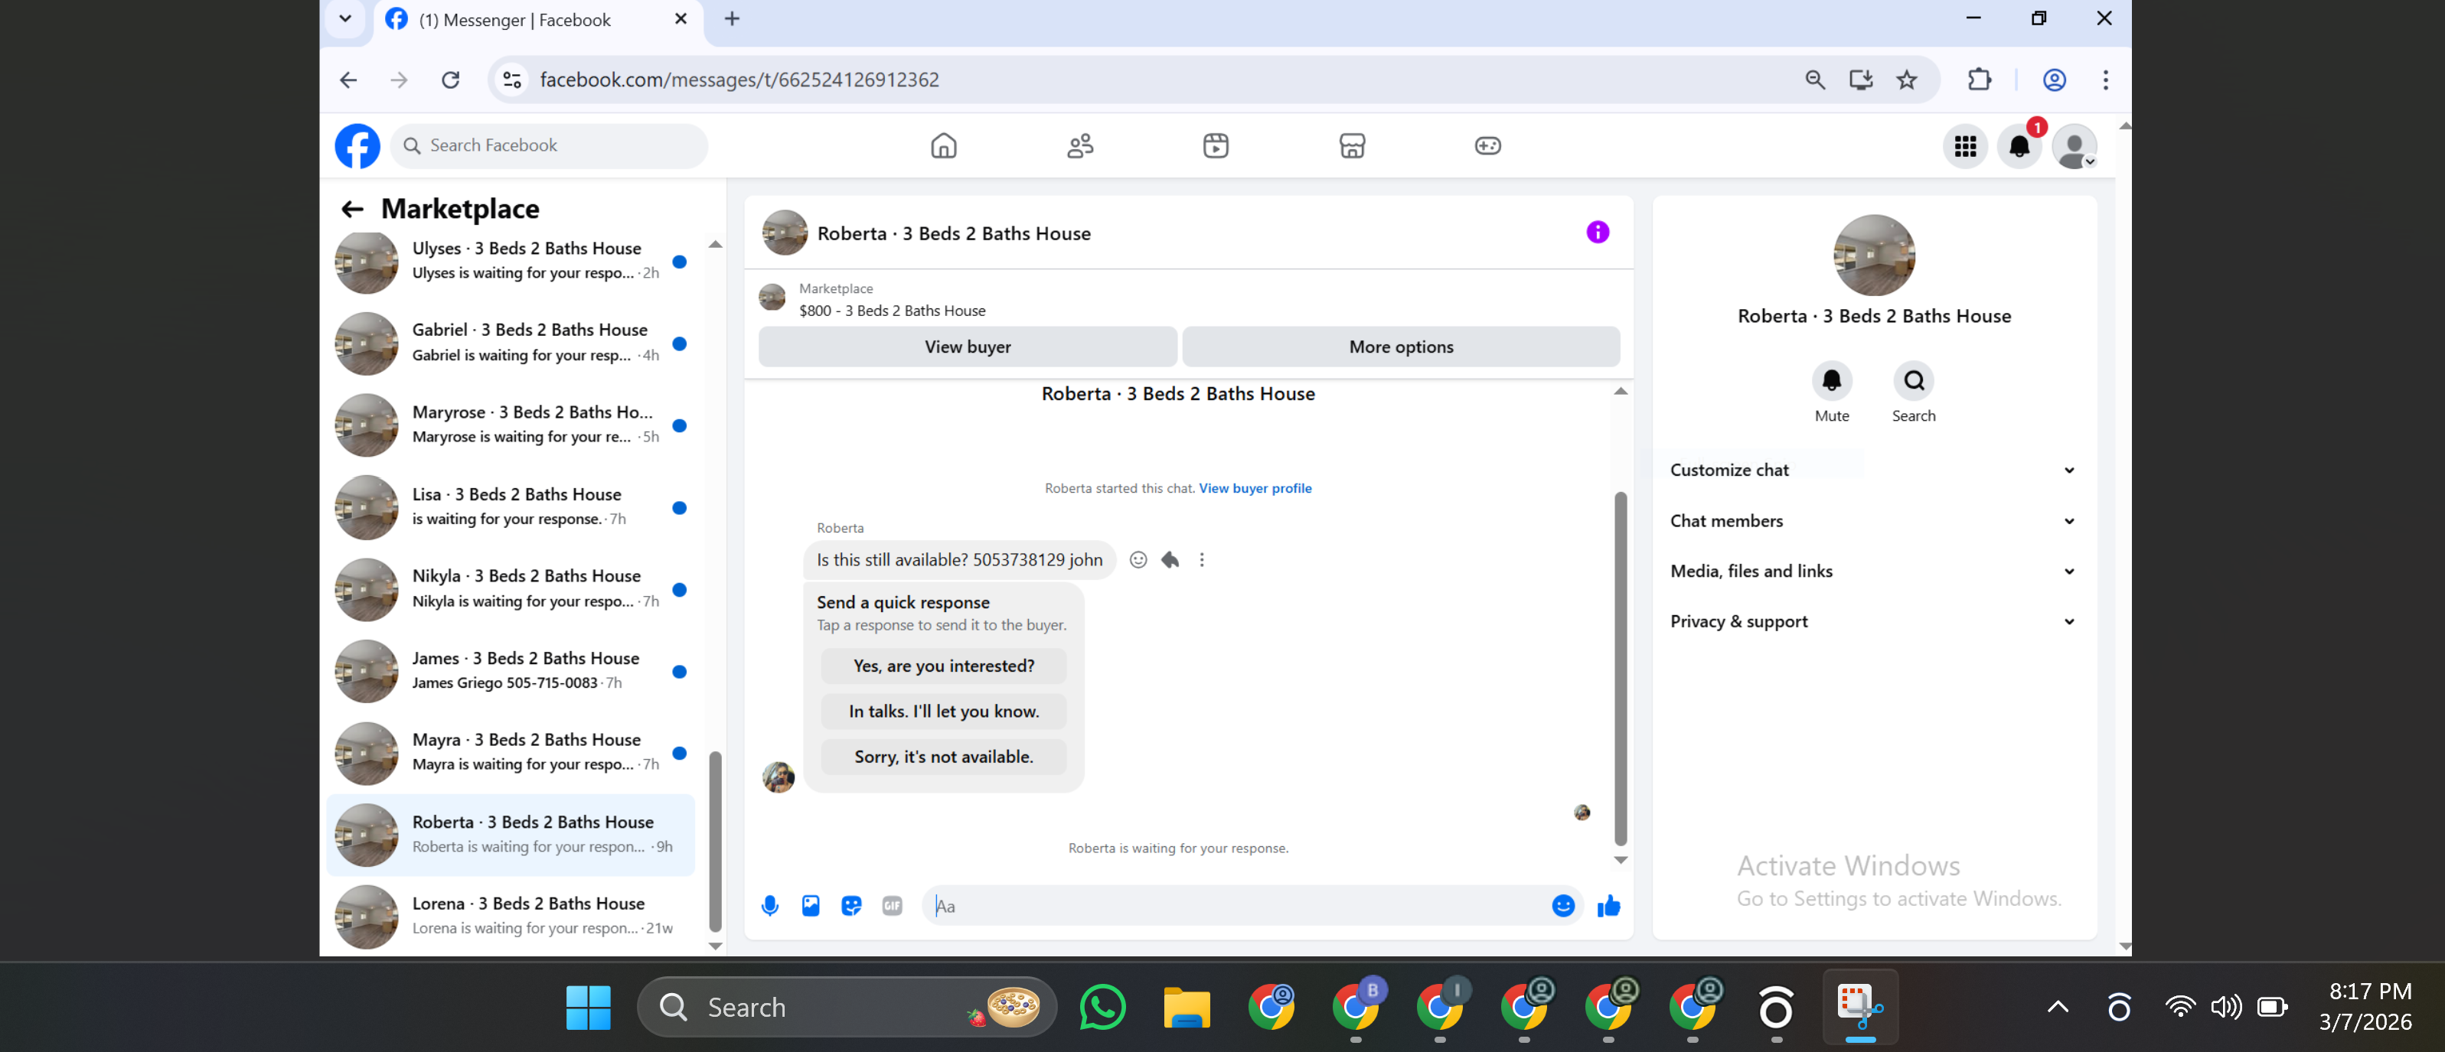2445x1052 pixels.
Task: Choose a sticker icon
Action: click(851, 906)
